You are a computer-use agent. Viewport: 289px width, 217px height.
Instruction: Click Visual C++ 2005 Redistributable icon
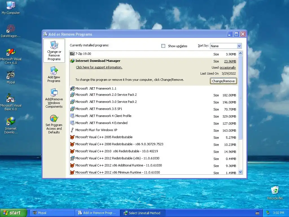tap(72, 137)
